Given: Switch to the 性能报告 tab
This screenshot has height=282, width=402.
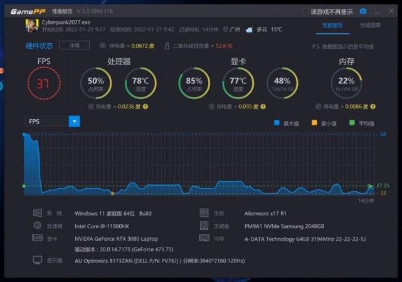Looking at the screenshot, I should tap(332, 25).
